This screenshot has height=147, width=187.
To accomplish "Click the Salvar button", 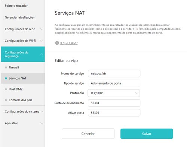I will click(x=147, y=134).
